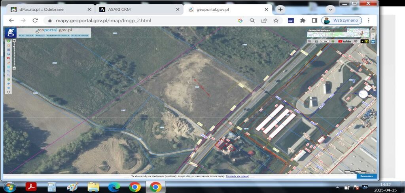Image resolution: width=405 pixels, height=193 pixels.
Task: Click the magnifier zoom tool in left toolbar
Action: [x=8, y=75]
